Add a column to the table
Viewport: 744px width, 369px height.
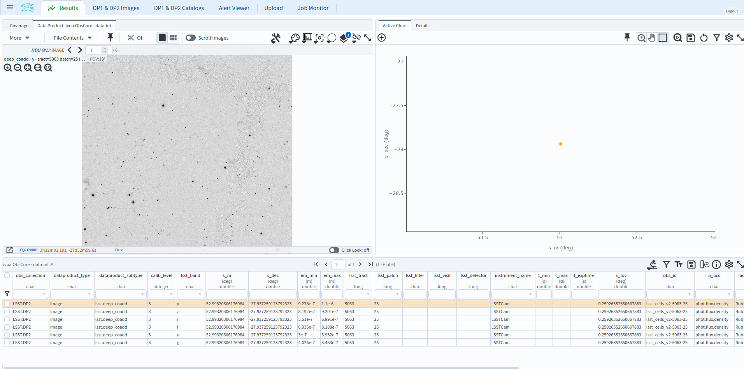point(704,265)
